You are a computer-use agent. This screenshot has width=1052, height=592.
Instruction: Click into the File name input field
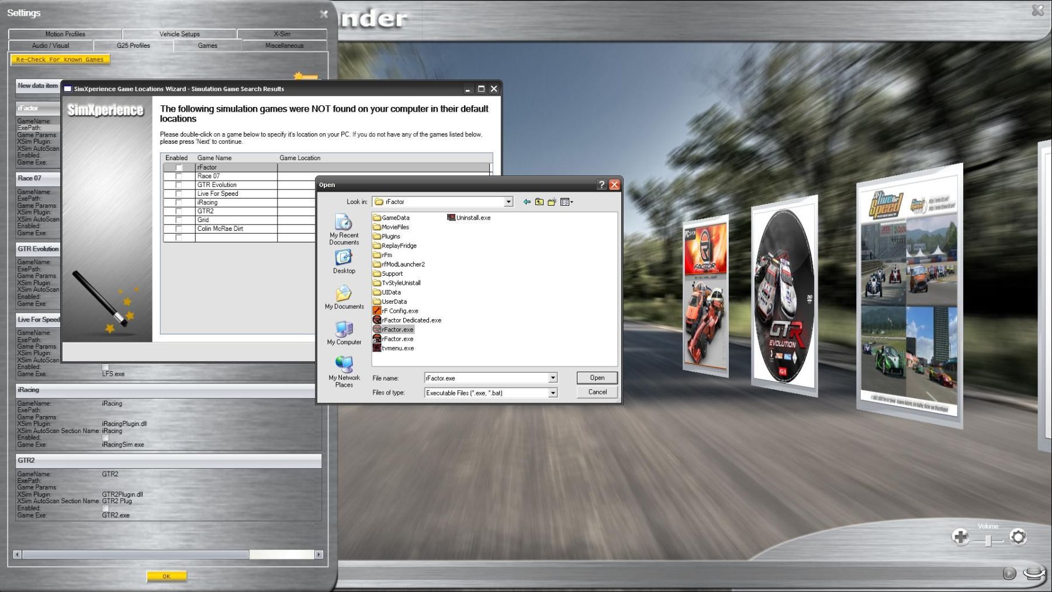point(486,378)
